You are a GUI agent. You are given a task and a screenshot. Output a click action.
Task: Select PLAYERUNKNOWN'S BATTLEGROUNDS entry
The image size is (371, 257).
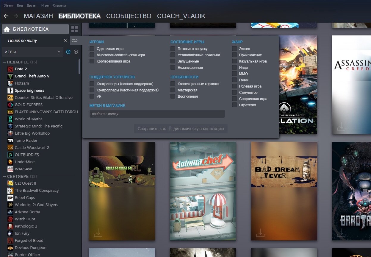(x=46, y=112)
